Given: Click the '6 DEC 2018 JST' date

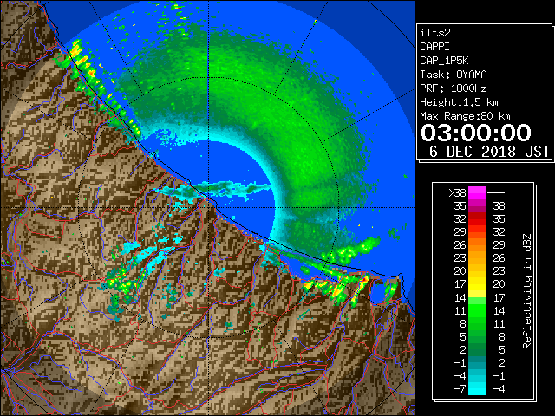Looking at the screenshot, I should [x=489, y=152].
